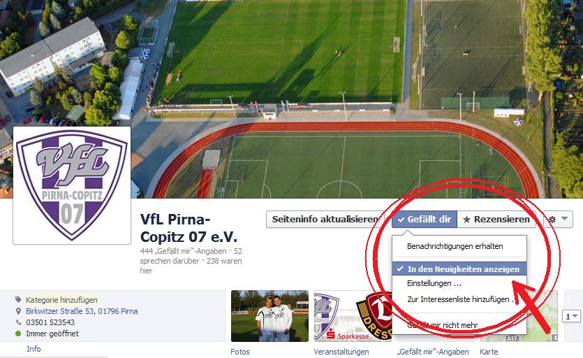Open the Birkwitzer Straße 53 address link

[x=82, y=311]
